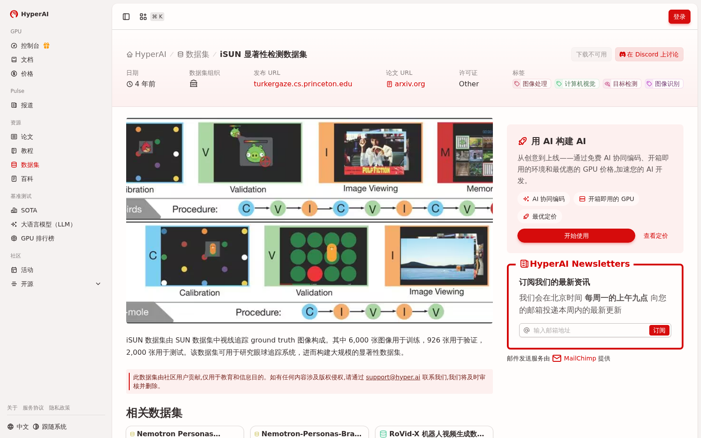
Task: Click the SOTA chart icon
Action: (14, 210)
